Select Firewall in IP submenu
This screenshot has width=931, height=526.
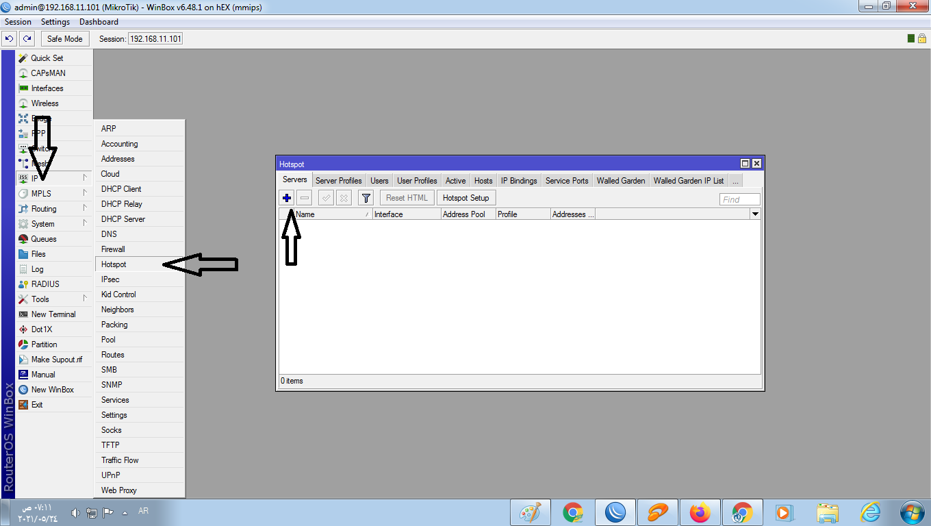[140, 249]
